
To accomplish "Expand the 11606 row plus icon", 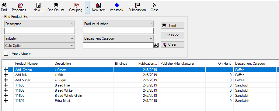I will point(6,90).
